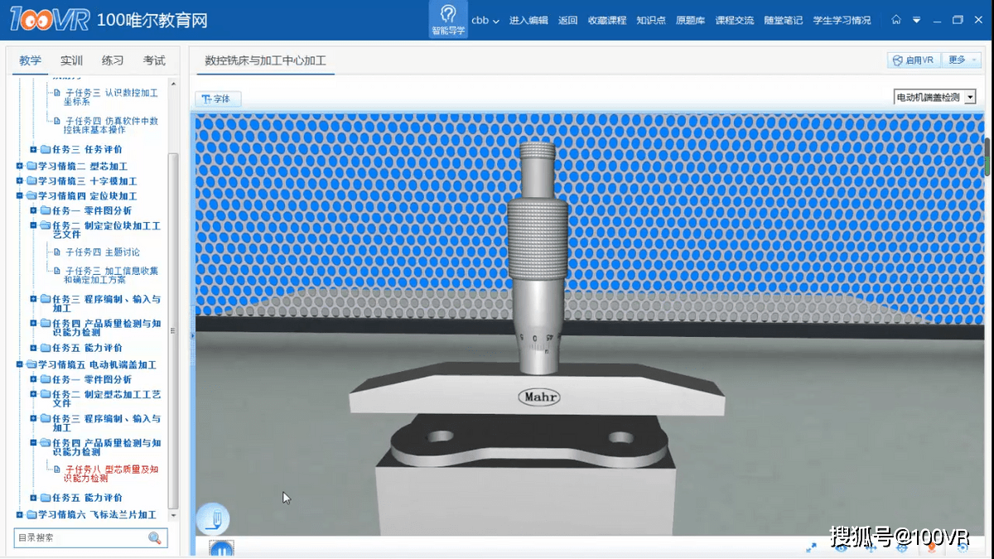Viewport: 994px width, 559px height.
Task: Open the cbb user dropdown
Action: point(485,21)
